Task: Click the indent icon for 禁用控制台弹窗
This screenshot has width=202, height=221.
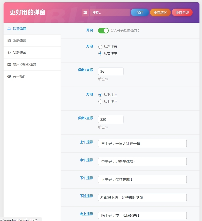Action: [x=9, y=65]
